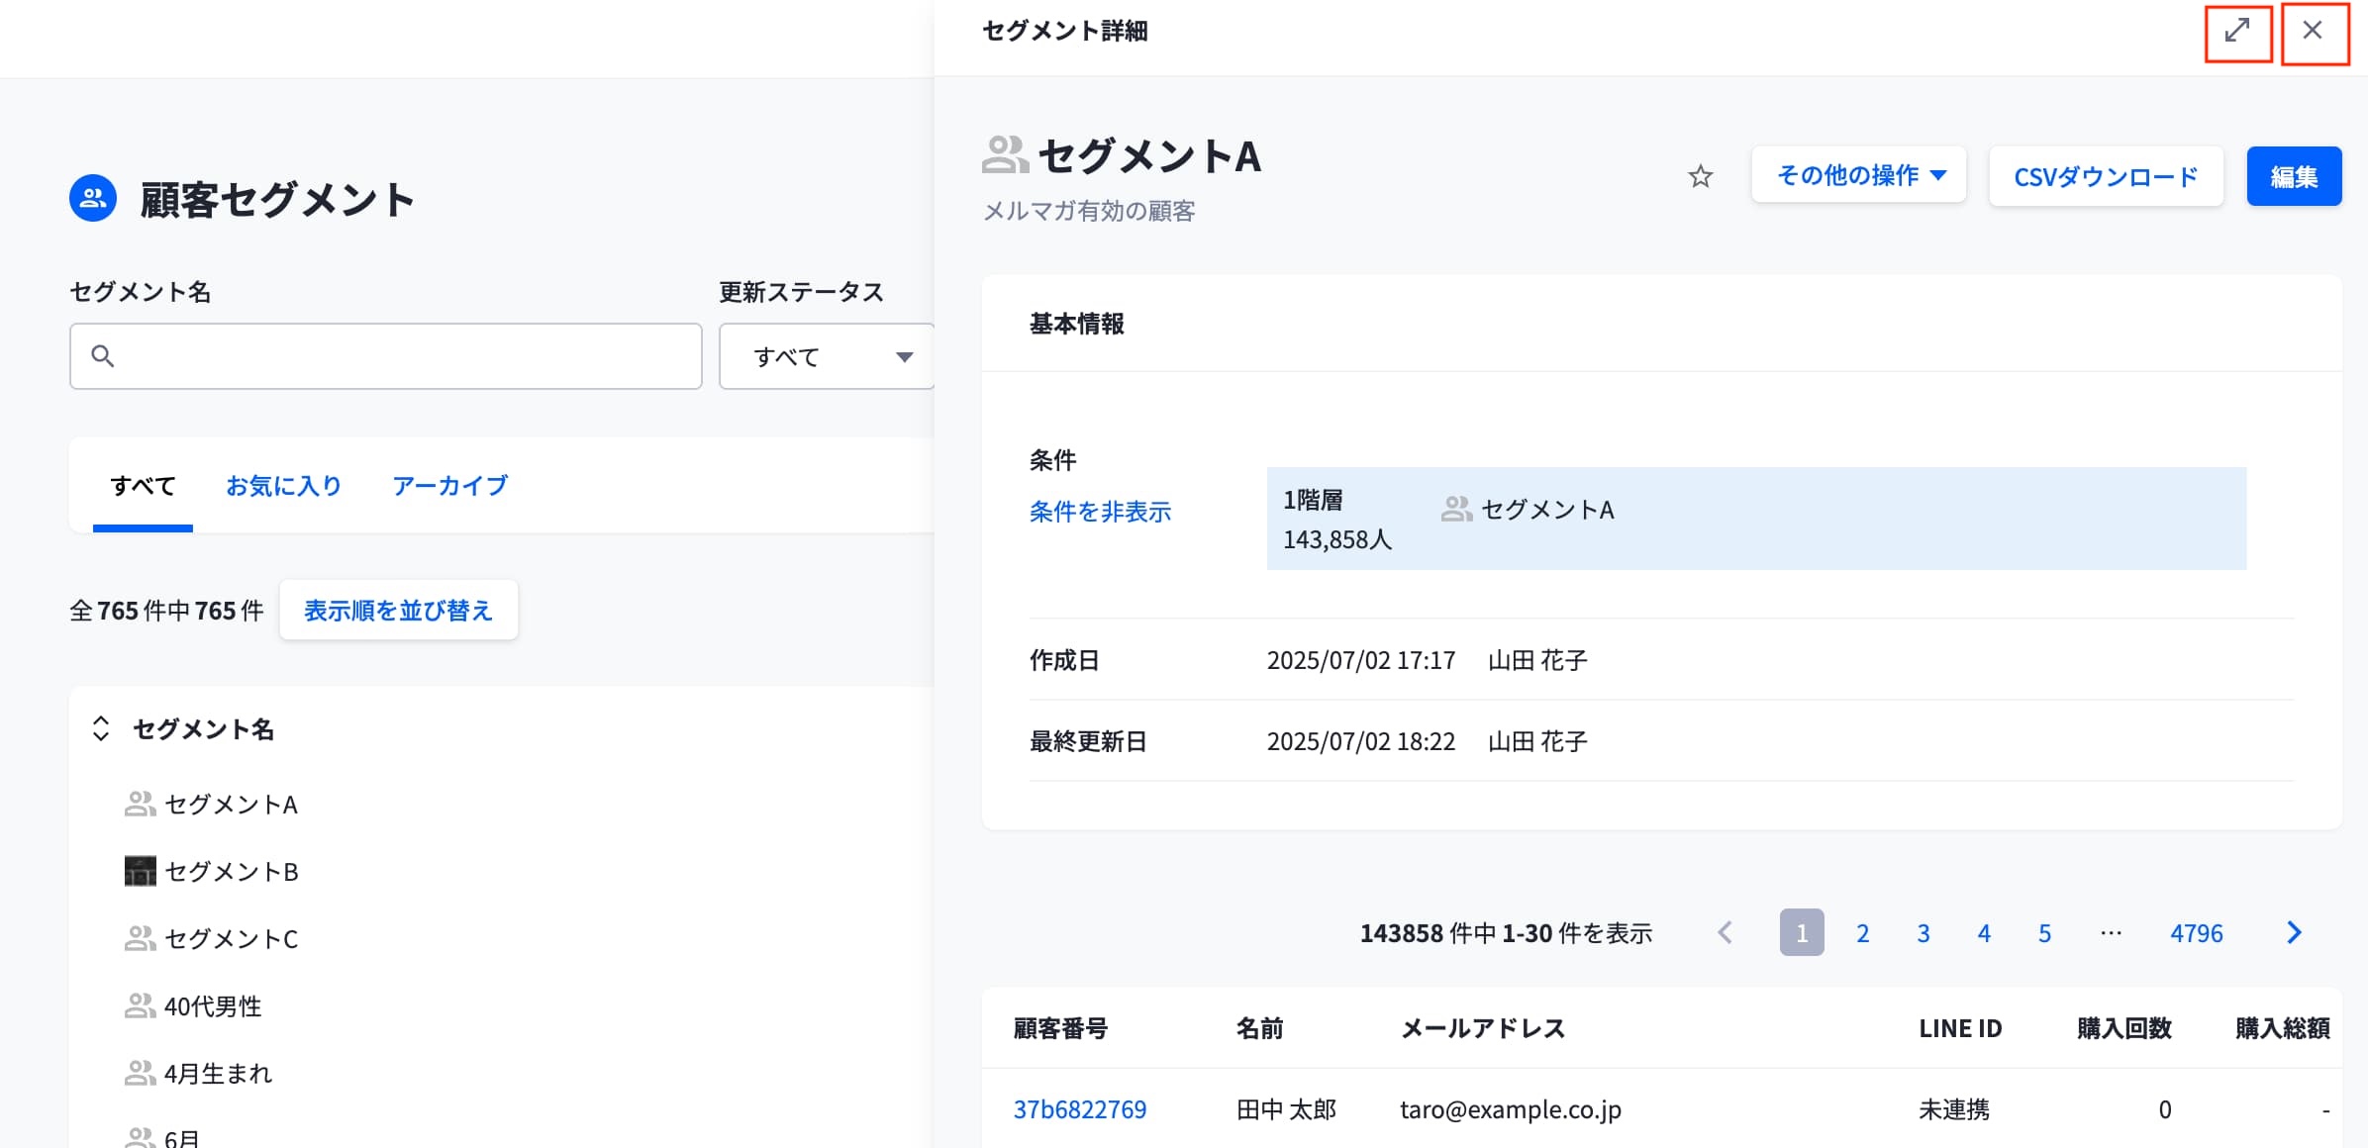Click the sort arrows beside セグメント名 header
Viewport: 2368px width, 1148px height.
[101, 729]
